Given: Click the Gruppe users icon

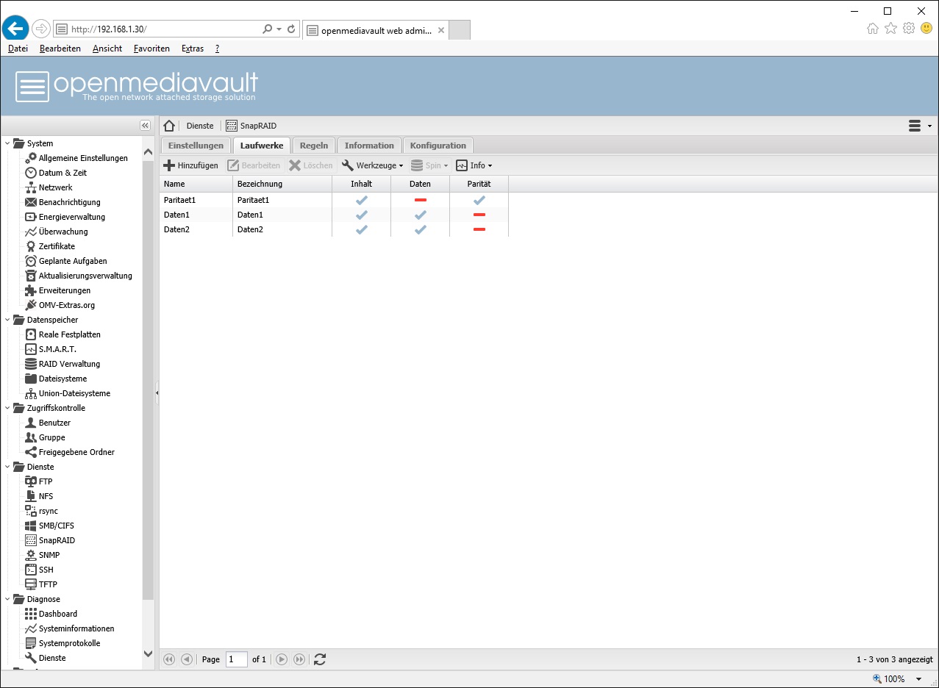Looking at the screenshot, I should (x=31, y=437).
